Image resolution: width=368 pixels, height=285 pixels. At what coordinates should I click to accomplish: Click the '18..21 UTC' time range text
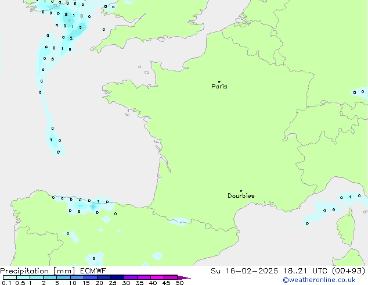pyautogui.click(x=305, y=271)
